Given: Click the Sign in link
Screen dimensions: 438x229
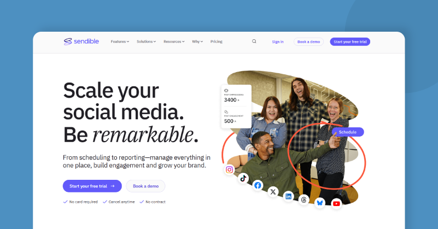Looking at the screenshot, I should tap(278, 42).
